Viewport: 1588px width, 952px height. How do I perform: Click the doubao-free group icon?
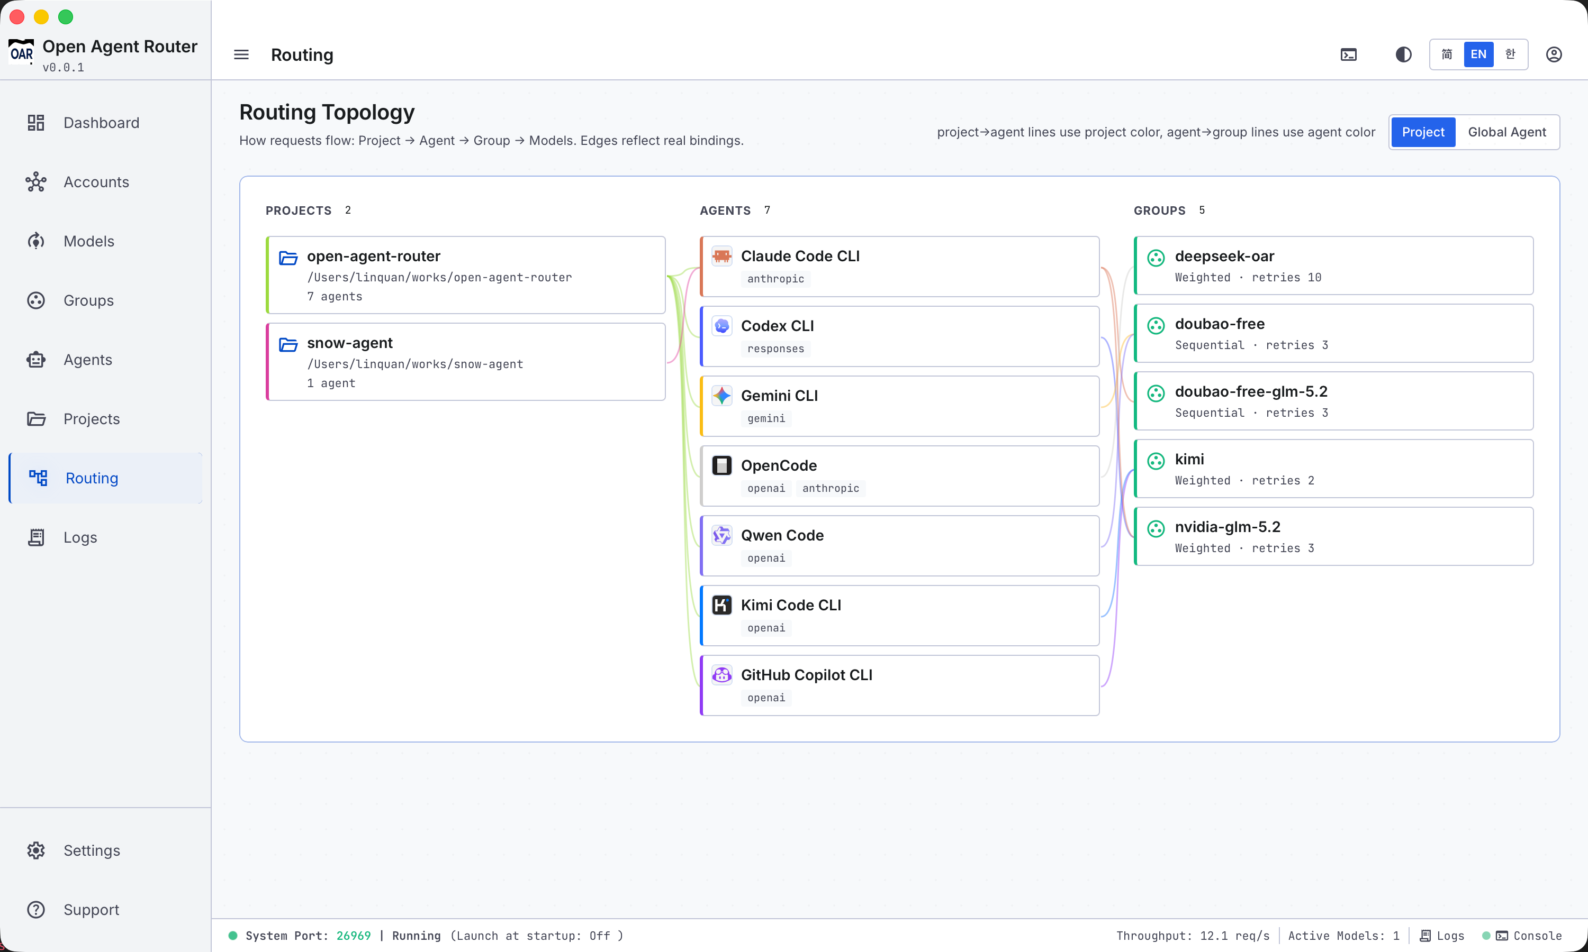[1156, 326]
